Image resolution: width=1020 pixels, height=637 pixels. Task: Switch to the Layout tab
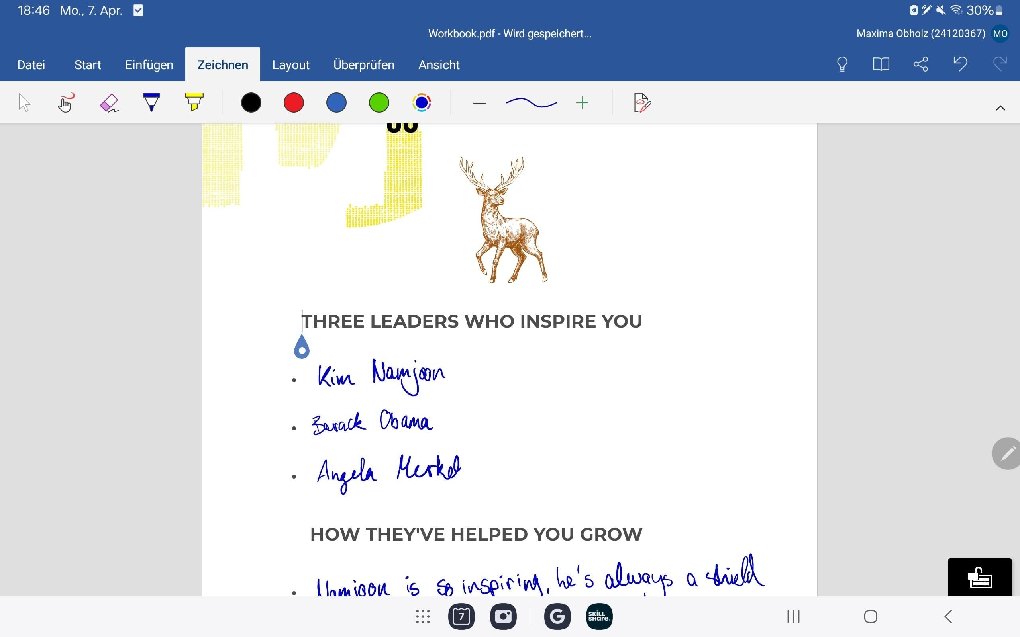click(290, 65)
